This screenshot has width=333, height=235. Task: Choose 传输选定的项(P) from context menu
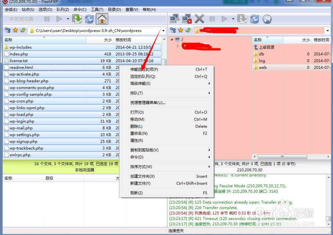167,70
